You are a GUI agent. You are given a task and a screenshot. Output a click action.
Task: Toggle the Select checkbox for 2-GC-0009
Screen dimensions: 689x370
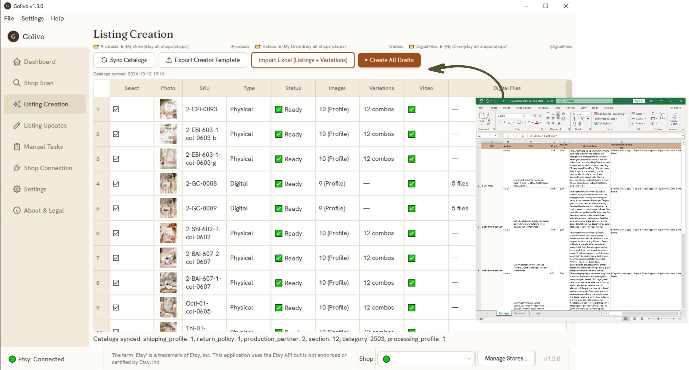pyautogui.click(x=116, y=209)
